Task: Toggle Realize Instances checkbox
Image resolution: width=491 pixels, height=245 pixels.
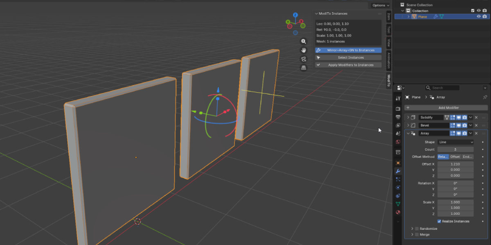Action: (x=439, y=221)
